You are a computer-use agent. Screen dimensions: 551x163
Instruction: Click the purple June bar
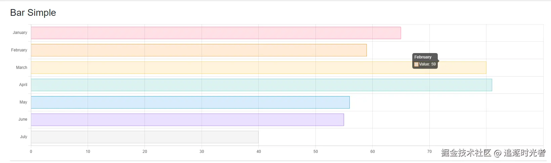pos(187,120)
